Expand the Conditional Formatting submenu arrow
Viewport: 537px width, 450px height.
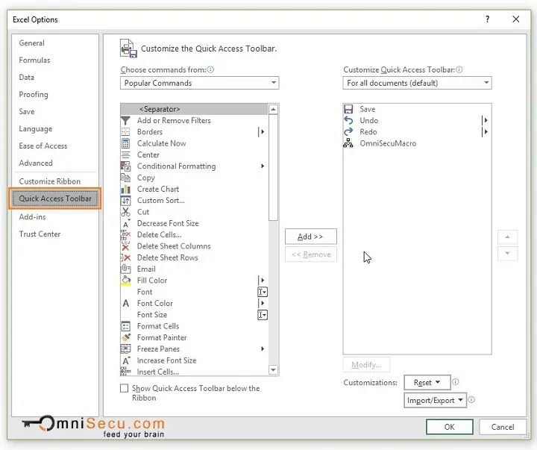tap(263, 166)
